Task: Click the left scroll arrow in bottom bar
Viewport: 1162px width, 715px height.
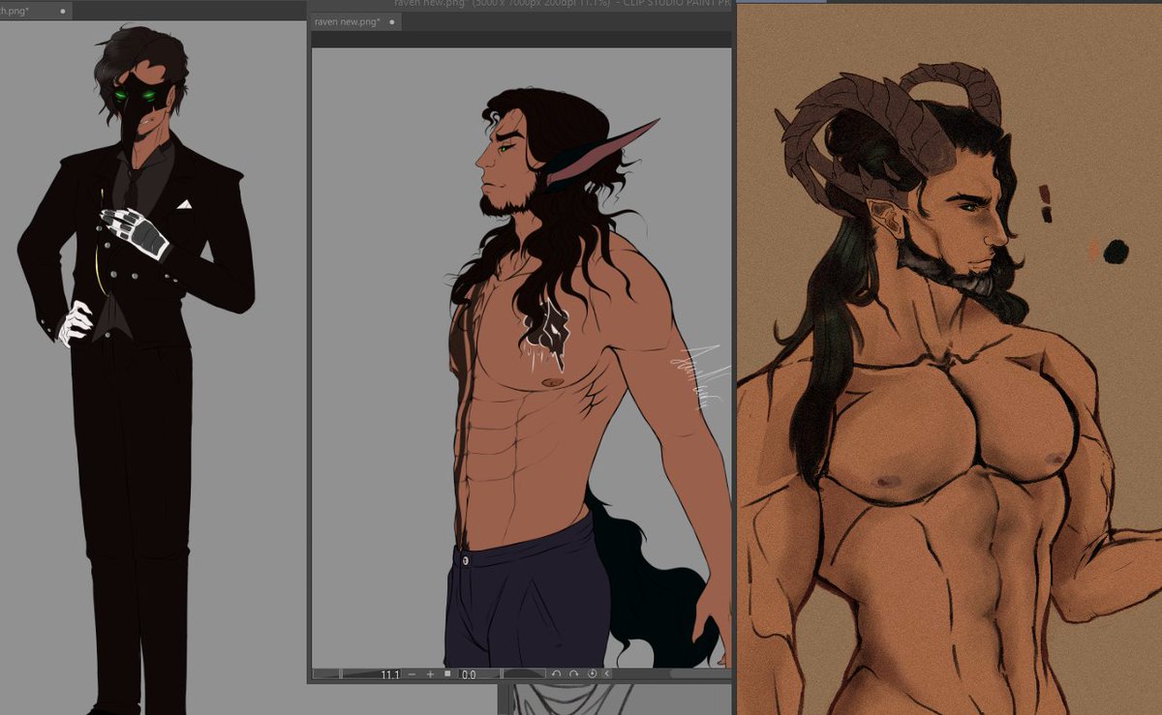Action: 607,673
